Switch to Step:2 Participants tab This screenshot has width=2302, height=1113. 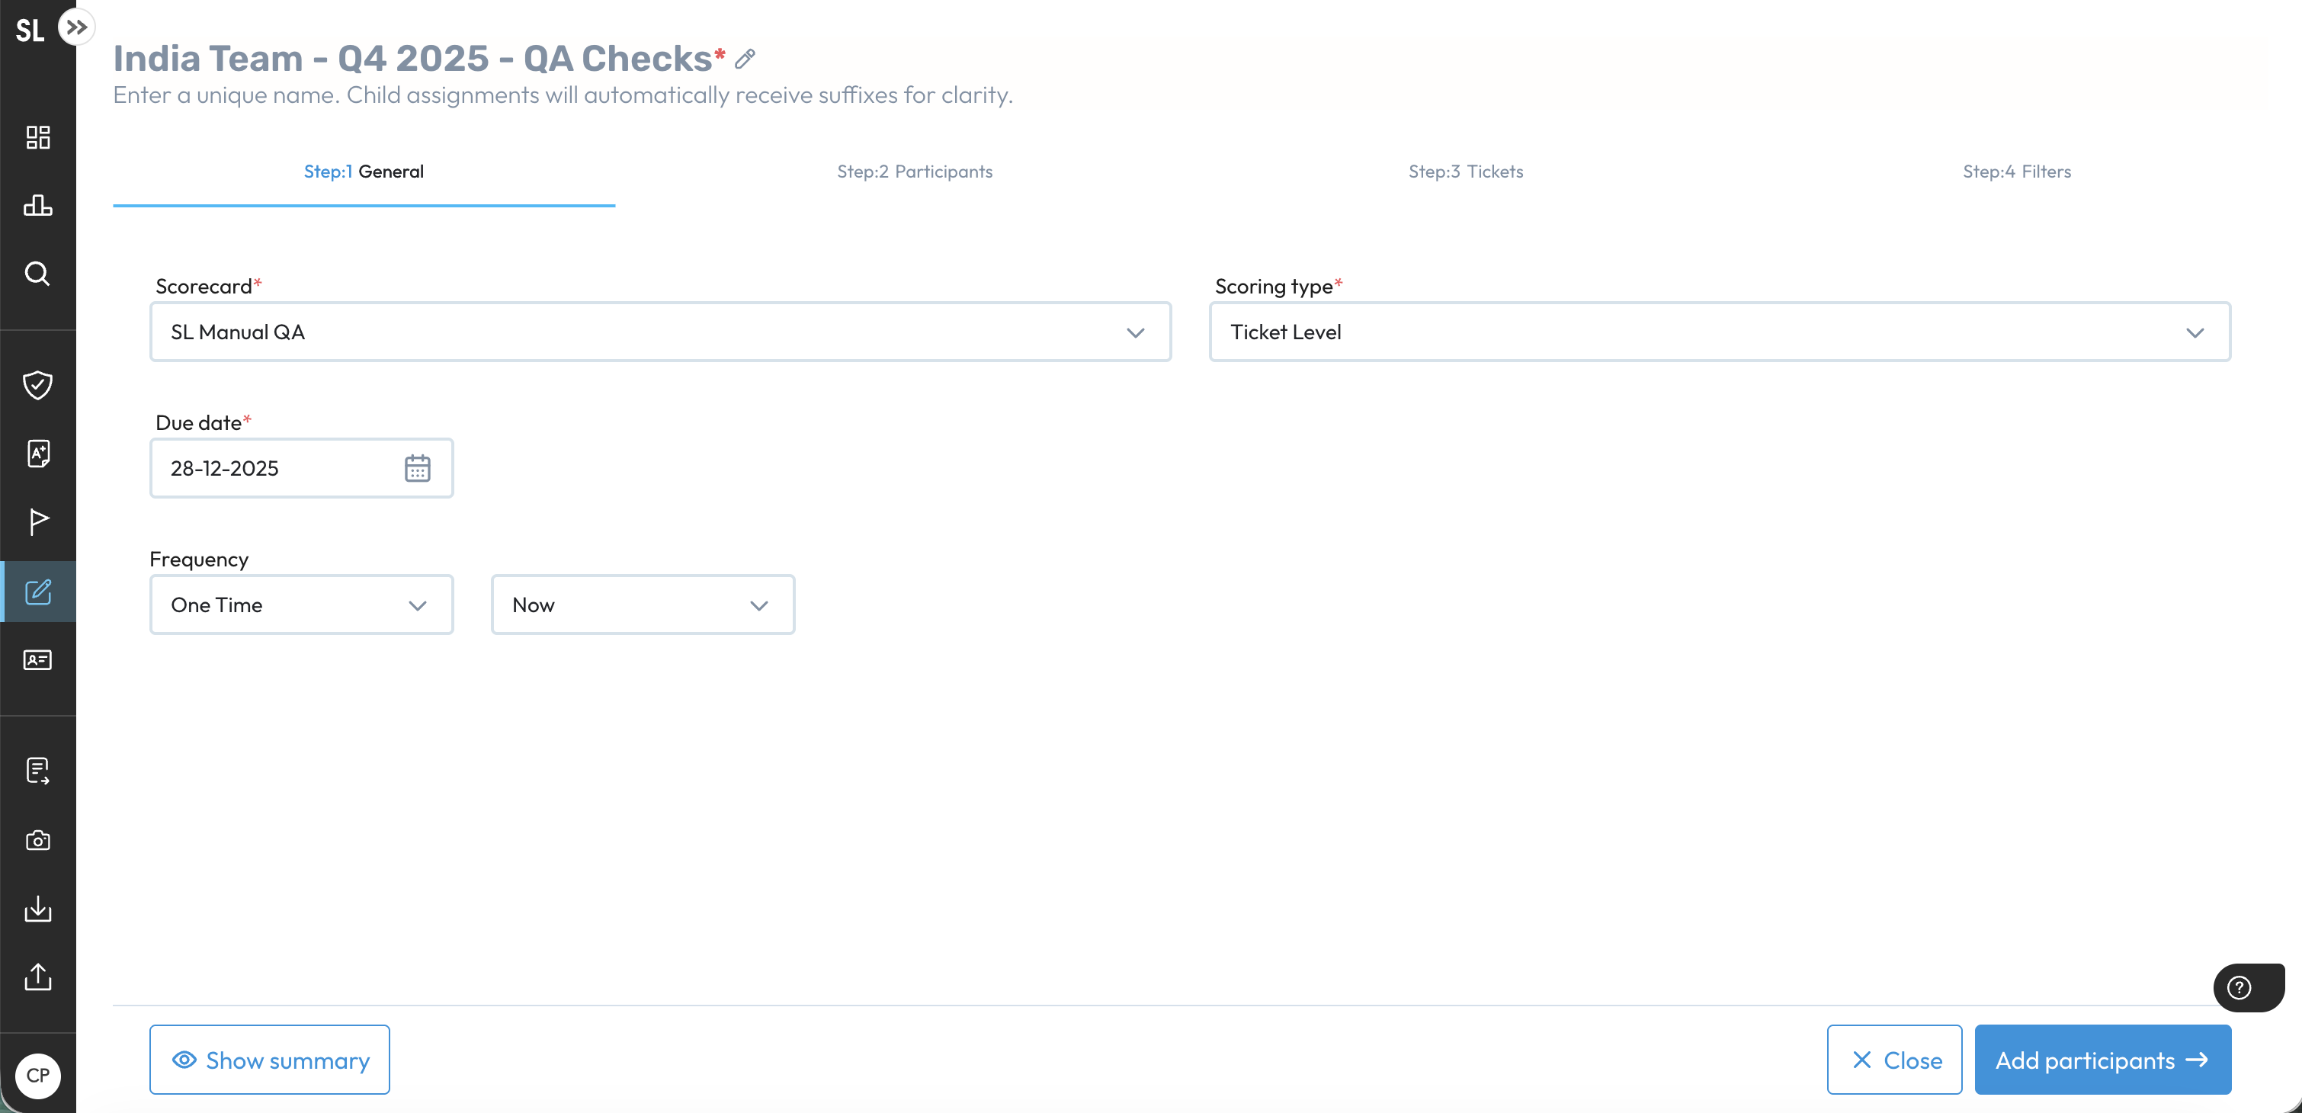(x=914, y=172)
